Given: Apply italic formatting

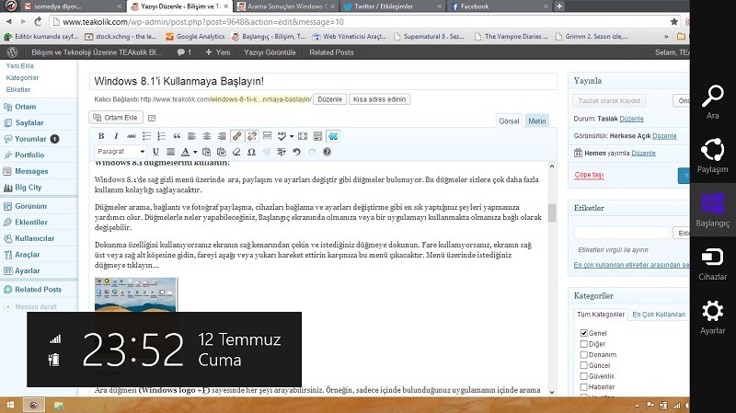Looking at the screenshot, I should (116, 136).
